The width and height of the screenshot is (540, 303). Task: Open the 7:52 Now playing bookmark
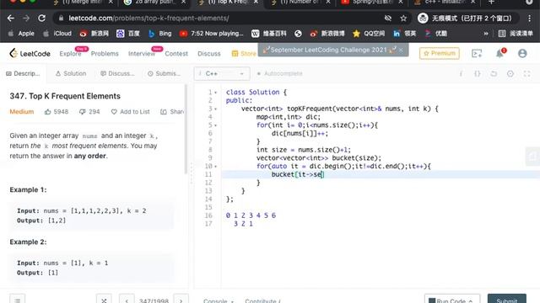click(x=212, y=34)
